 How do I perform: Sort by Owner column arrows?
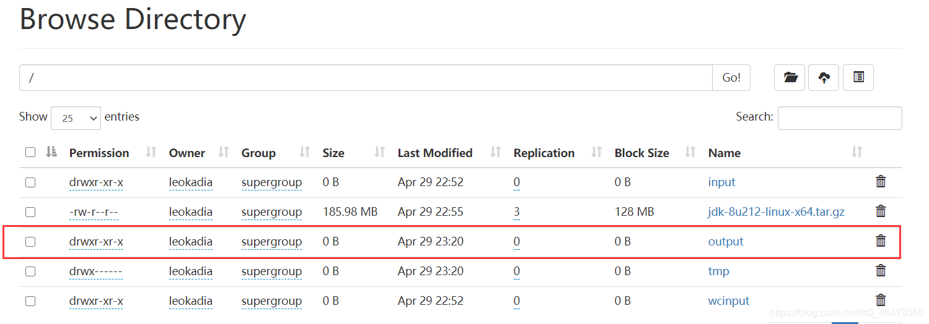224,152
